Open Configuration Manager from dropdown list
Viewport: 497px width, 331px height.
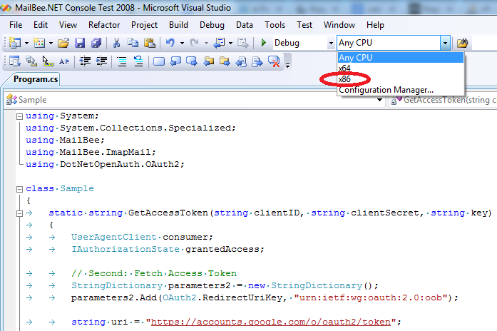[386, 90]
